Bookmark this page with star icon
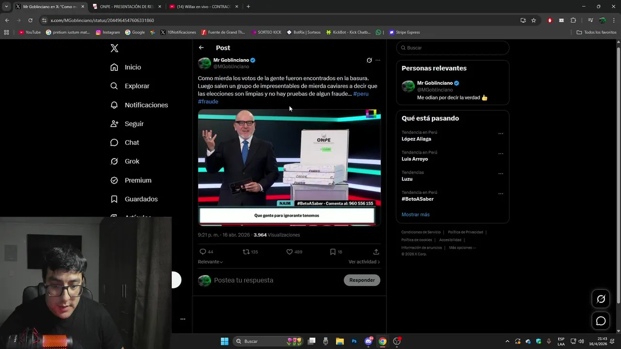The image size is (621, 349). click(x=534, y=20)
